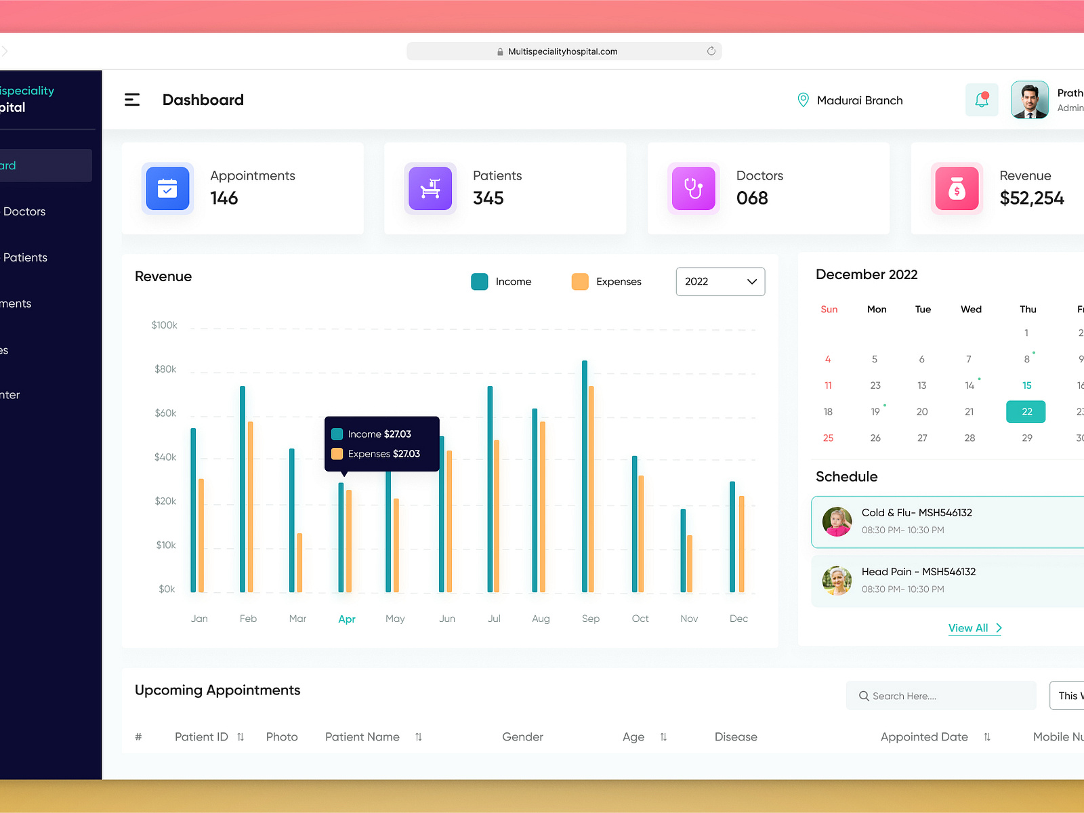The width and height of the screenshot is (1084, 813).
Task: Sort the Appointed Date column
Action: pyautogui.click(x=986, y=736)
